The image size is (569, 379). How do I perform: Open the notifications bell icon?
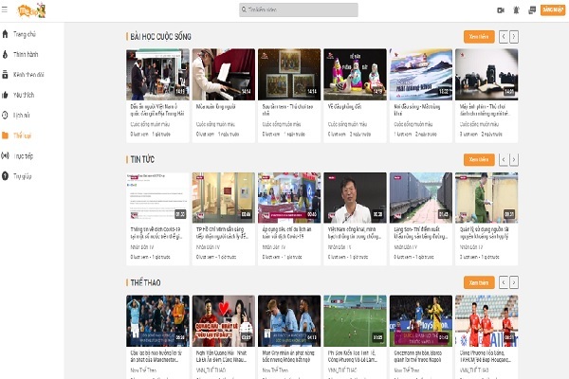516,10
